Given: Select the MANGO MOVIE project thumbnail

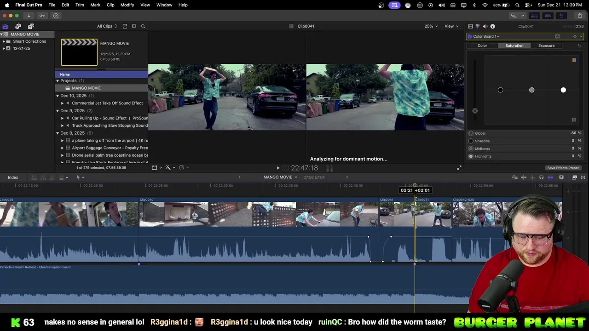Looking at the screenshot, I should pos(79,52).
